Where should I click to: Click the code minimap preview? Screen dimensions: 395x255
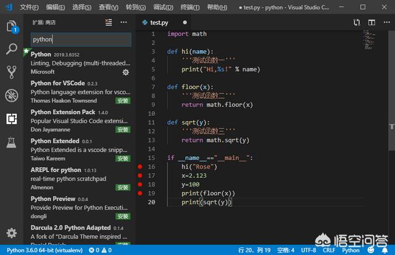coord(370,40)
